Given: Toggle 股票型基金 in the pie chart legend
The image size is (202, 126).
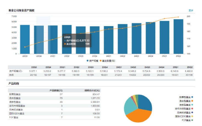Looking at the screenshot, I should click(186, 97).
